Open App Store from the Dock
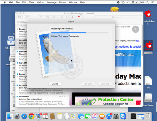 (x=109, y=116)
